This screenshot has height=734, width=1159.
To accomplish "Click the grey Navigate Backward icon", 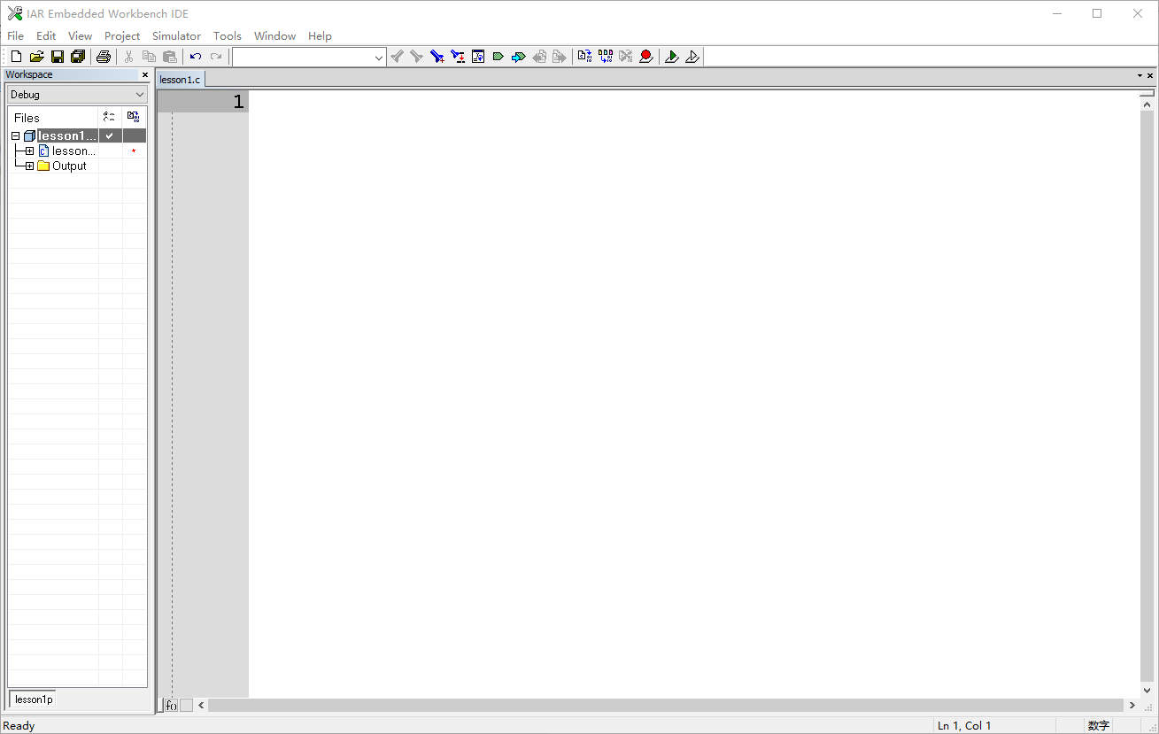I will point(539,57).
